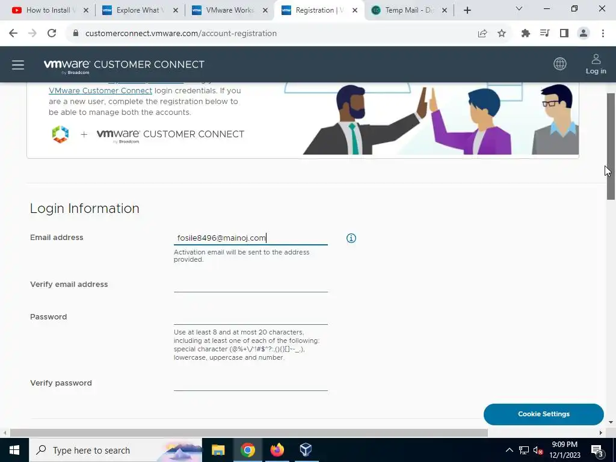
Task: Click the Log in user icon
Action: coord(596,64)
